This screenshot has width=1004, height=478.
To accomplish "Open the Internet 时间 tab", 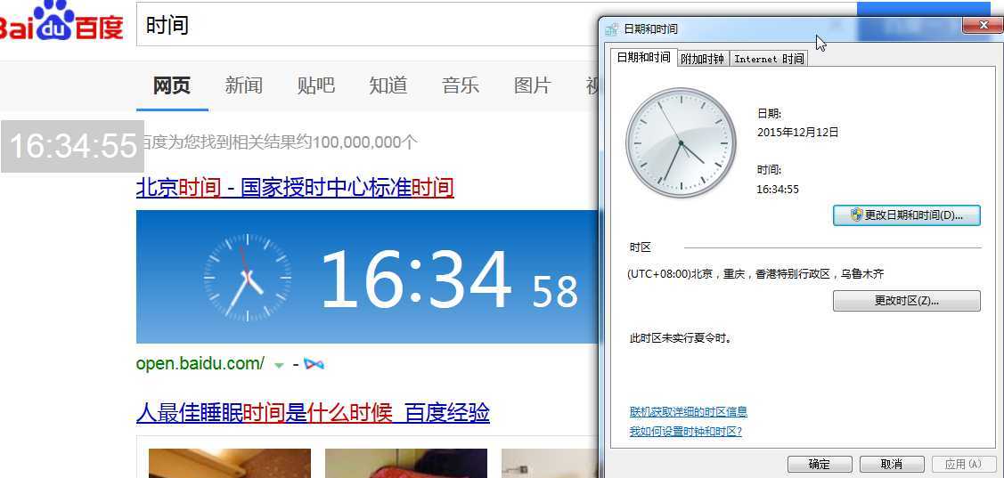I will 769,59.
